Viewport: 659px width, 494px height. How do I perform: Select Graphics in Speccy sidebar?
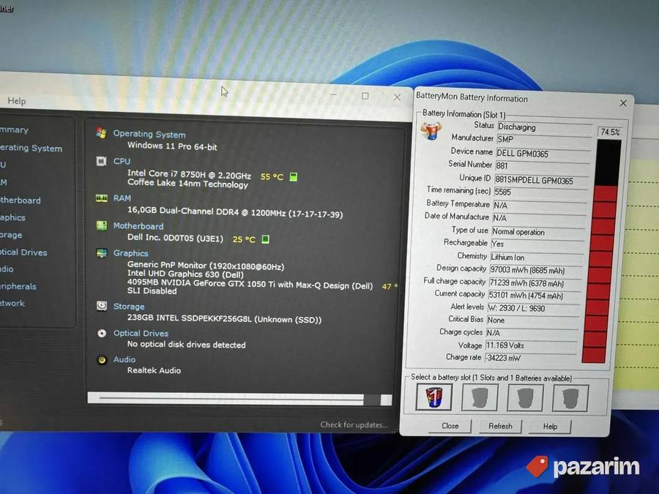[12, 217]
